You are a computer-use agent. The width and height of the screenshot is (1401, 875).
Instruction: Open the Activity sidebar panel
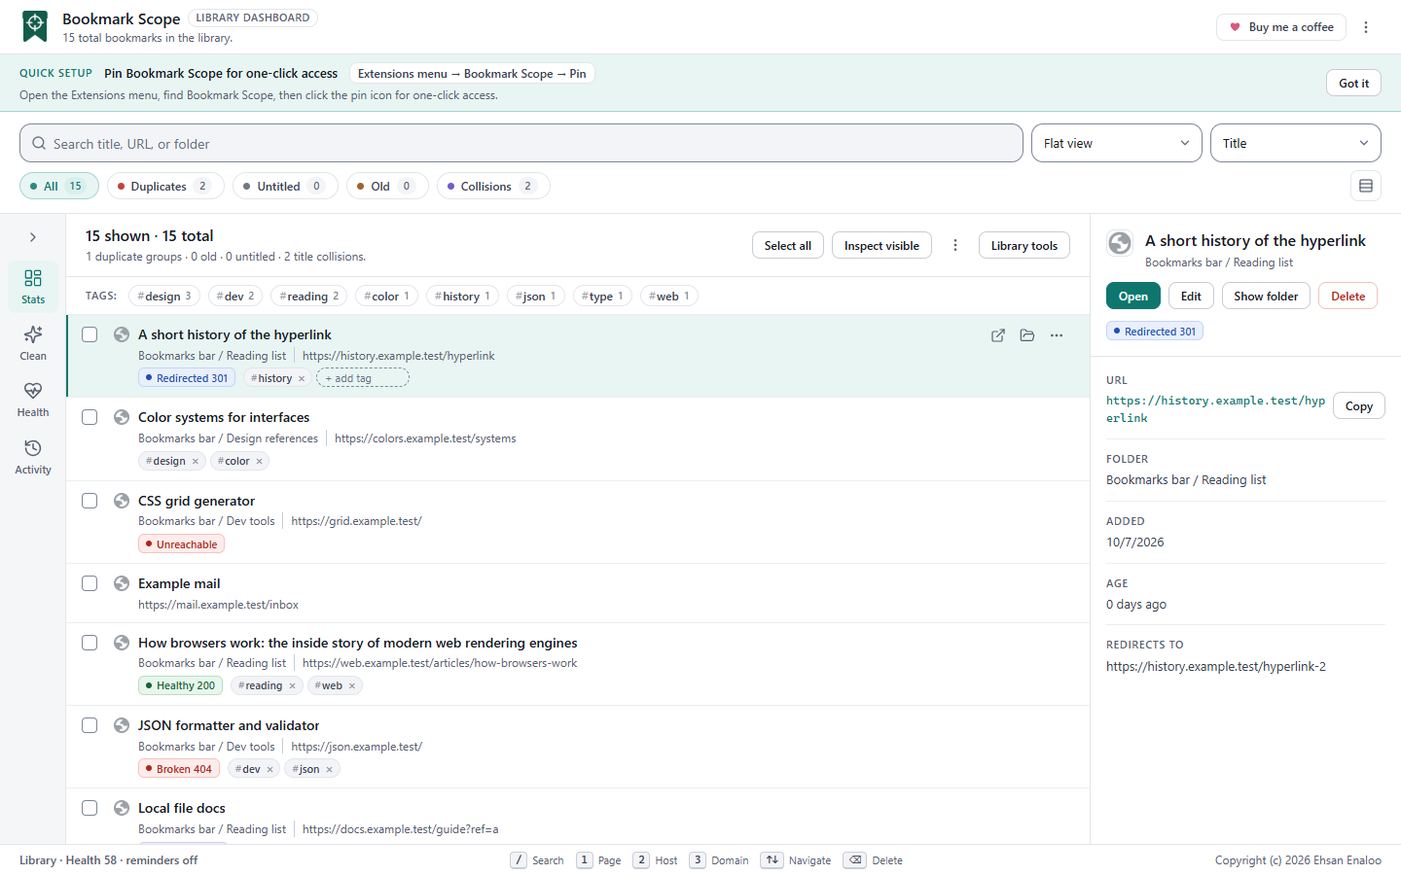(33, 457)
